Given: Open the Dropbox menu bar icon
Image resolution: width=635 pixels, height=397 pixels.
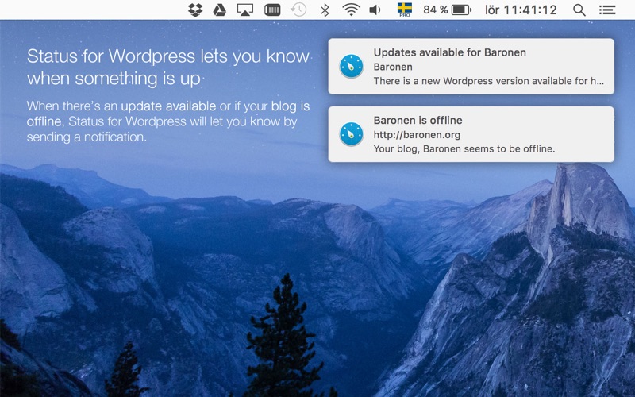Looking at the screenshot, I should pyautogui.click(x=195, y=10).
